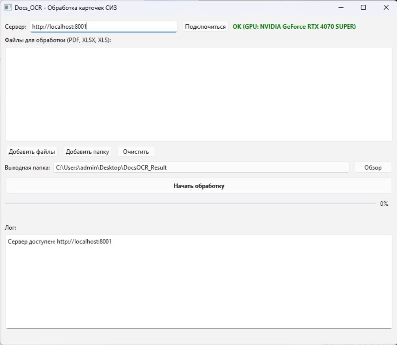The width and height of the screenshot is (397, 345).
Task: Click the 'Файлы для обработки (PDF, XLSX, XLS):' label
Action: [58, 40]
